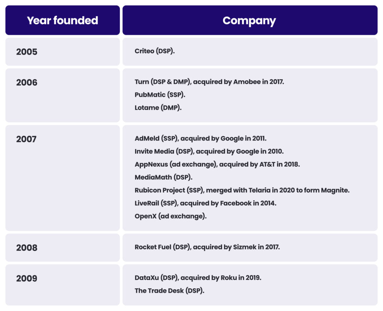
Task: Click the MediaMath (DSP) line
Action: point(163,177)
